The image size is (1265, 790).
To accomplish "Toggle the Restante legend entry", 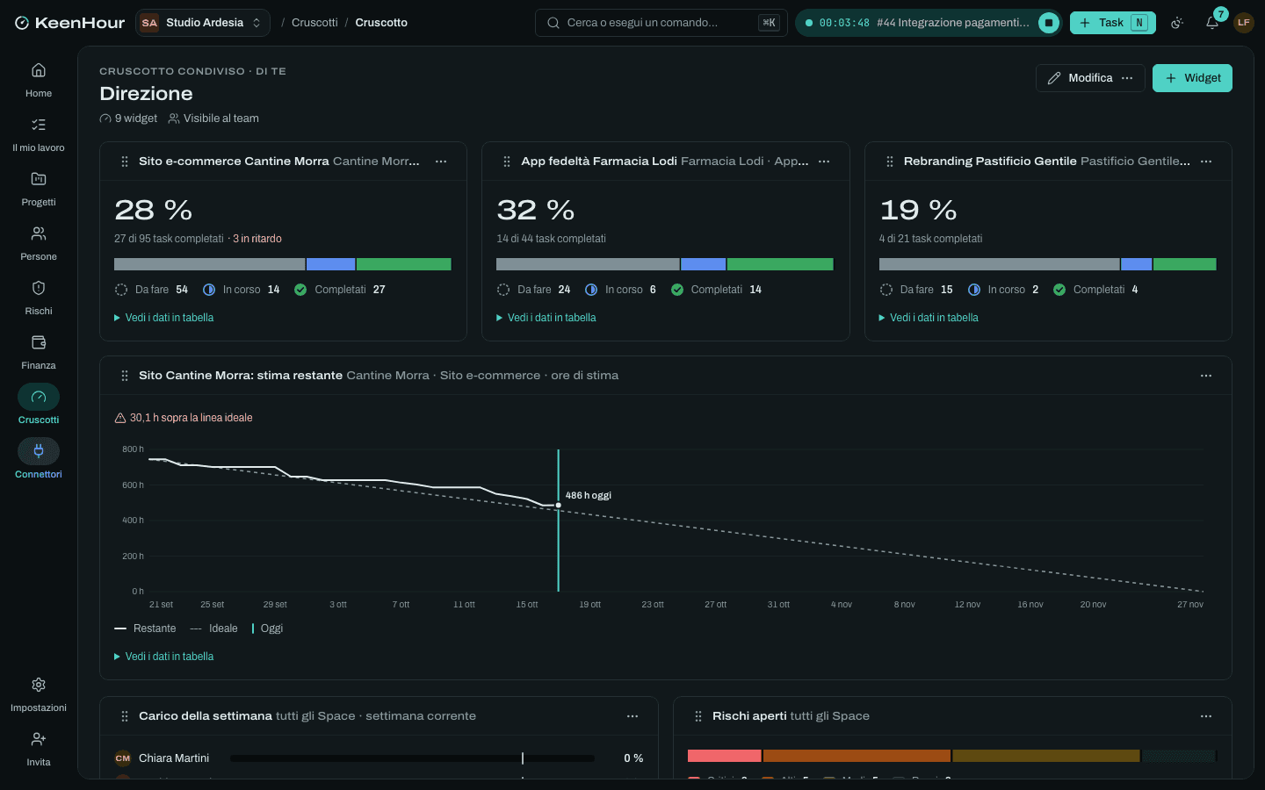I will pos(145,628).
